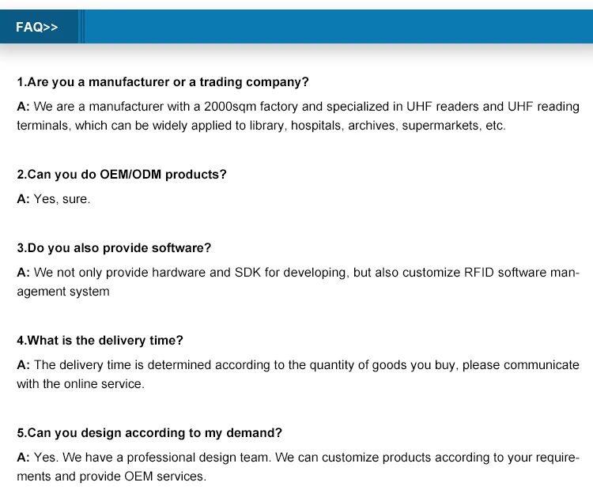
Task: Click the 'agement system' continuation line
Action: [63, 292]
